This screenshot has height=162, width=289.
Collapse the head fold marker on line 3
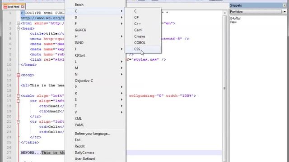18,28
